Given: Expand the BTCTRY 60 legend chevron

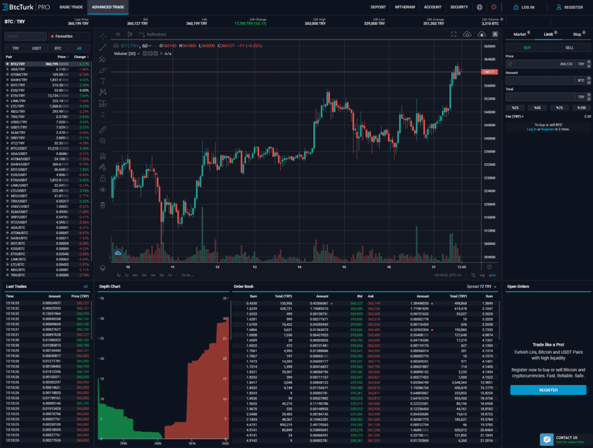Looking at the screenshot, I should 150,46.
